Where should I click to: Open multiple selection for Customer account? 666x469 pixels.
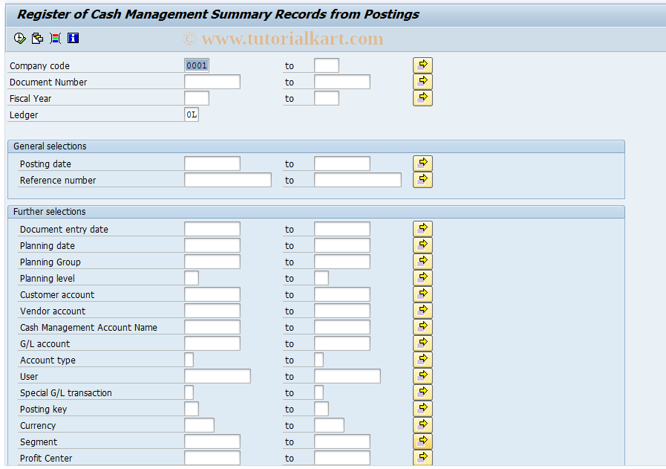[422, 294]
